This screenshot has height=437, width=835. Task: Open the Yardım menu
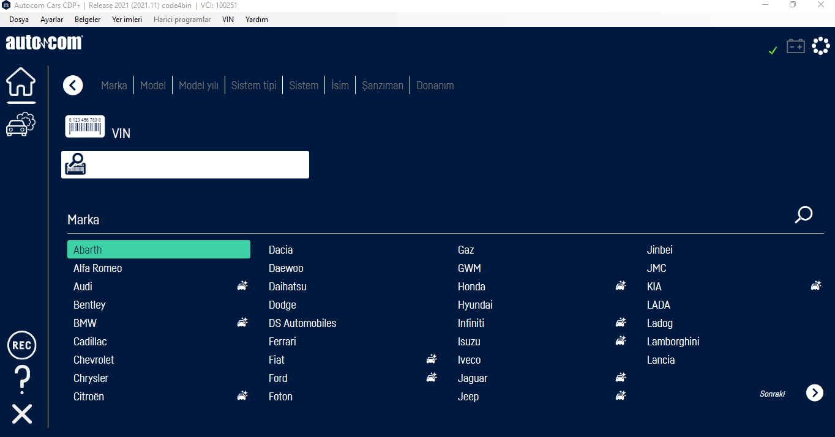256,20
